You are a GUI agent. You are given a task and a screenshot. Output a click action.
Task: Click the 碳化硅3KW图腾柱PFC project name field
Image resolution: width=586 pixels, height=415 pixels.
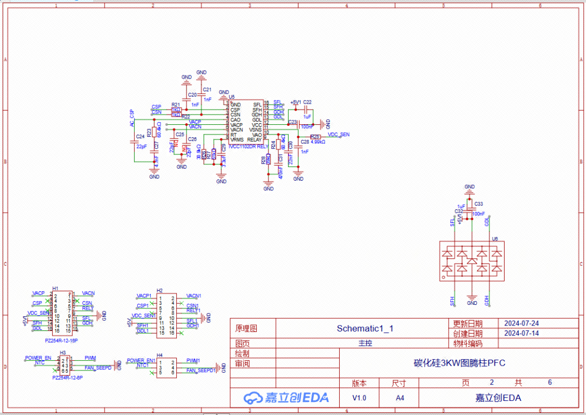click(x=459, y=363)
